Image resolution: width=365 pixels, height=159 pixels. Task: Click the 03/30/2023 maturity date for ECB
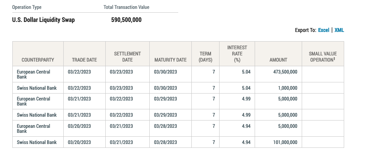(165, 72)
